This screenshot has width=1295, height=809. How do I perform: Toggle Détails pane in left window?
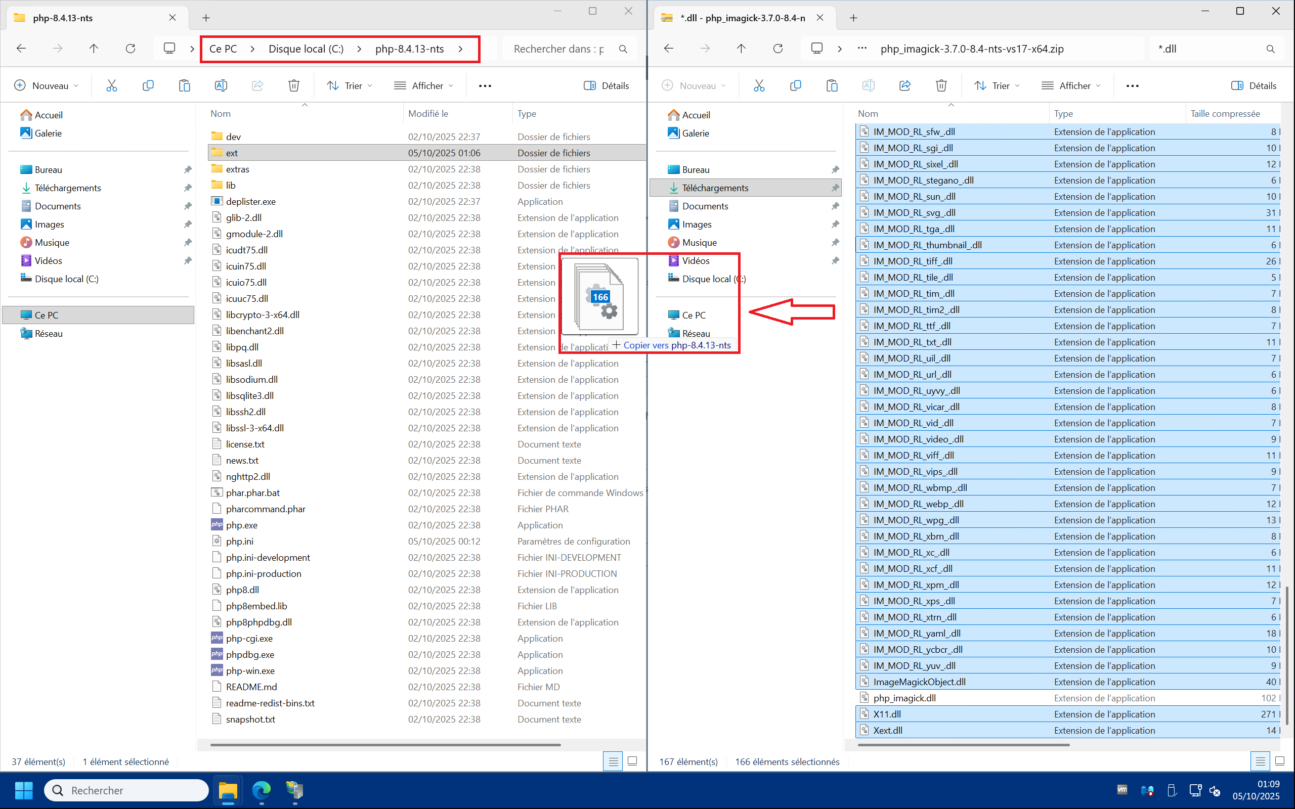point(607,85)
